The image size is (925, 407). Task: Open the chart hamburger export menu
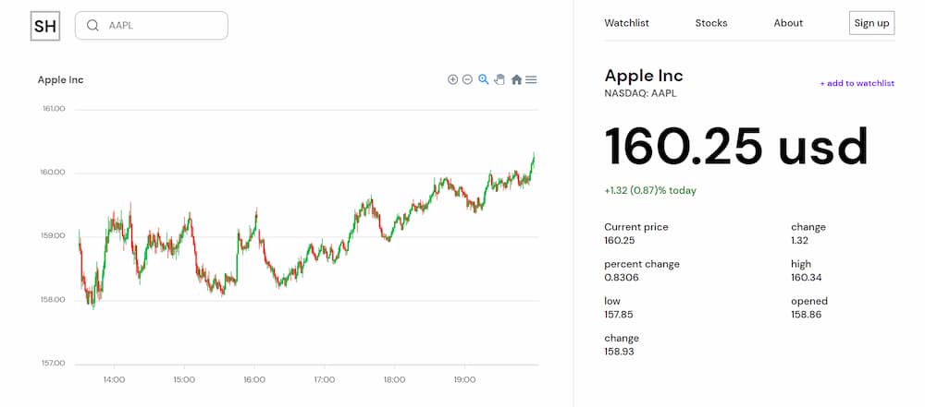[531, 79]
